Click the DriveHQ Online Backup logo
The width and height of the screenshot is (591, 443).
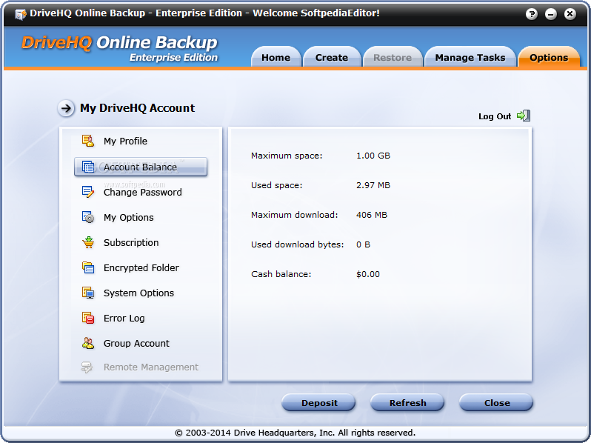coord(119,48)
